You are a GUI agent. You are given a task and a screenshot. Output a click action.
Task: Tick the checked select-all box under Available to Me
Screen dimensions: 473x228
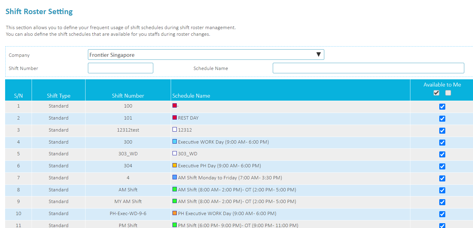point(436,93)
